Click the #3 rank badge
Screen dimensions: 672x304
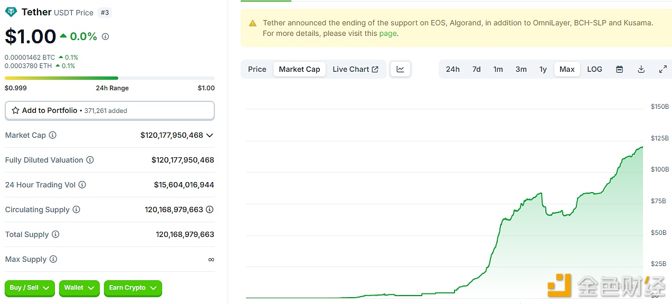coord(105,12)
